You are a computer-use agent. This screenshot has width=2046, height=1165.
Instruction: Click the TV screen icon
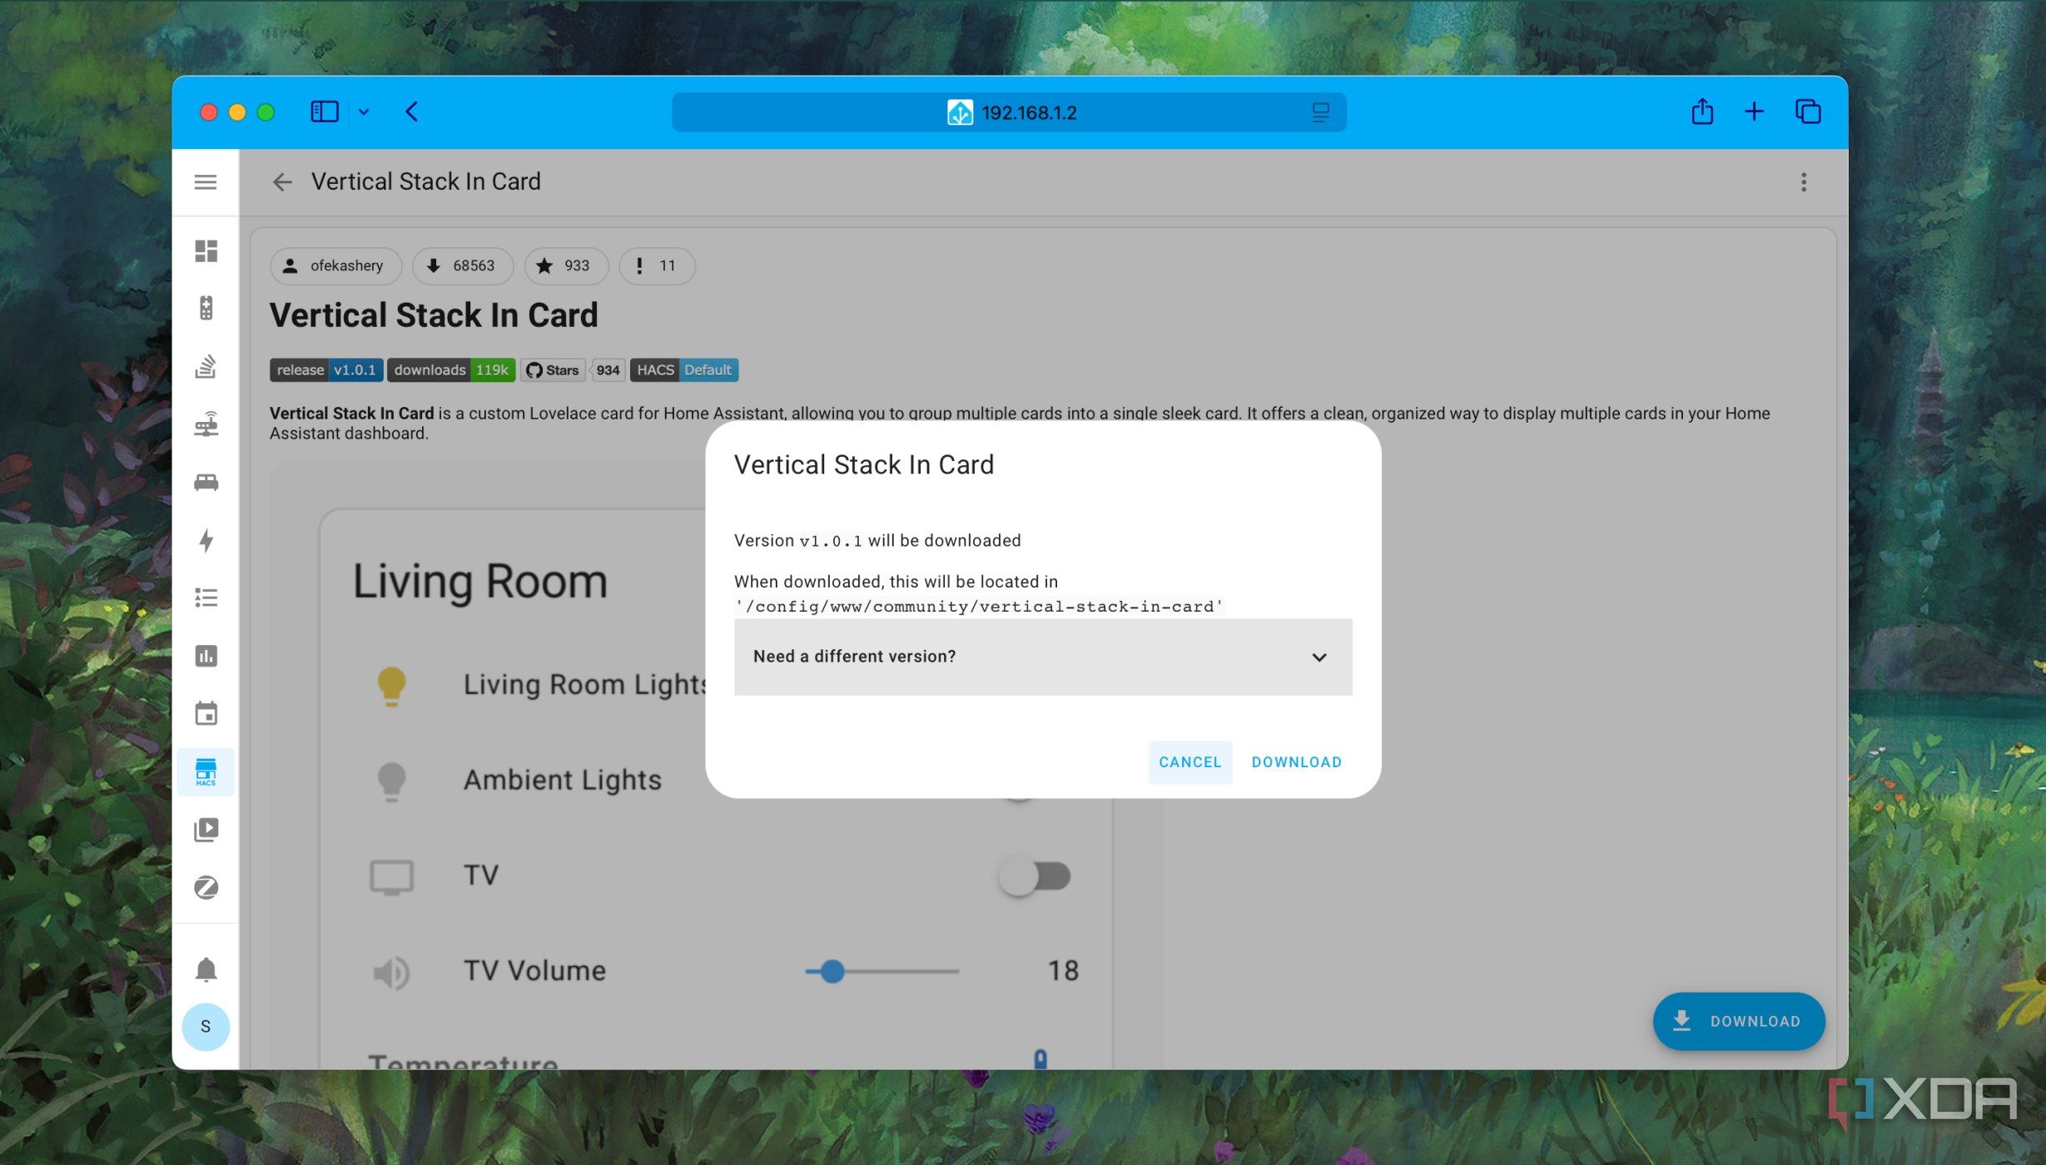coord(391,876)
